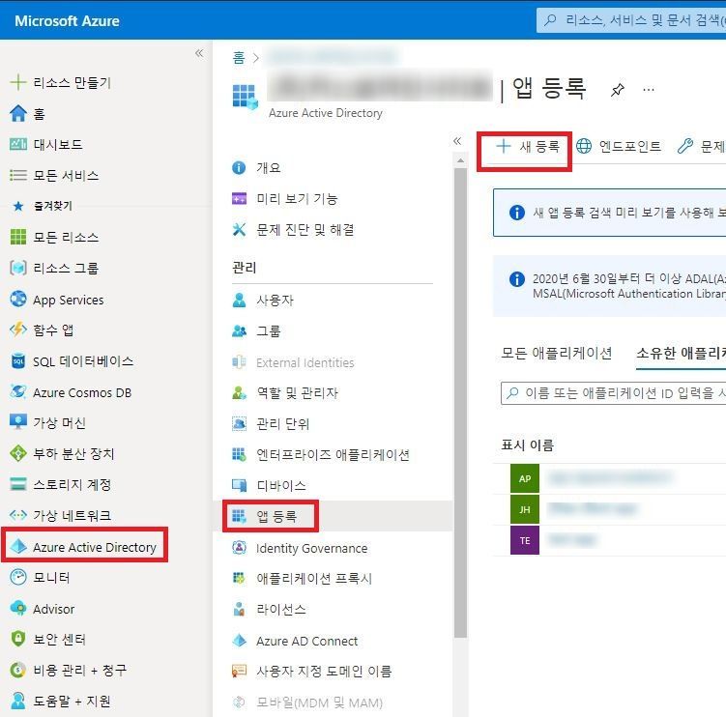Screen dimensions: 726x717
Task: Open 도움말 + 지원
Action: (x=60, y=701)
